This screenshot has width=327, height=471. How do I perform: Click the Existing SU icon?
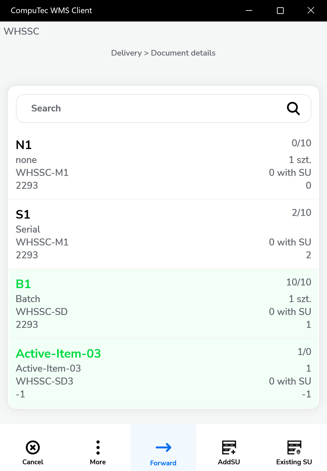pyautogui.click(x=294, y=447)
